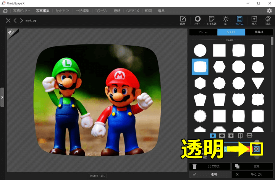Click the 合流 merge button
The width and height of the screenshot is (275, 180).
click(x=252, y=166)
